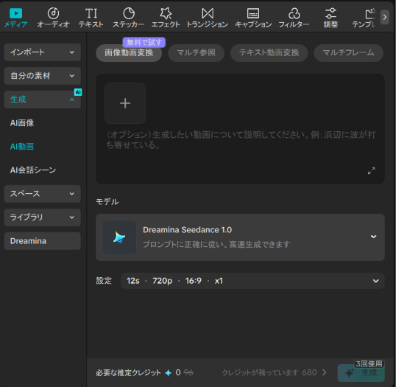Open the キャプション caption icon
The width and height of the screenshot is (396, 387).
tap(253, 13)
